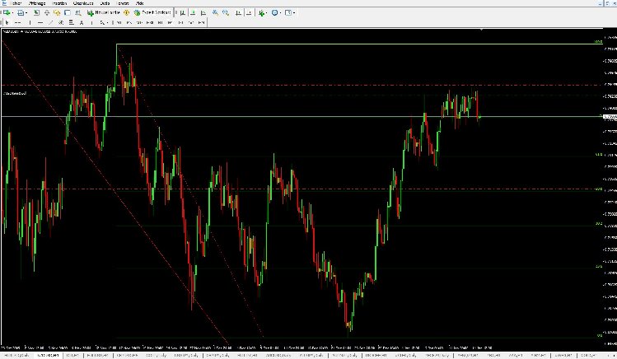The width and height of the screenshot is (617, 359).
Task: Expand the Templates dropdown arrow
Action: point(294,12)
